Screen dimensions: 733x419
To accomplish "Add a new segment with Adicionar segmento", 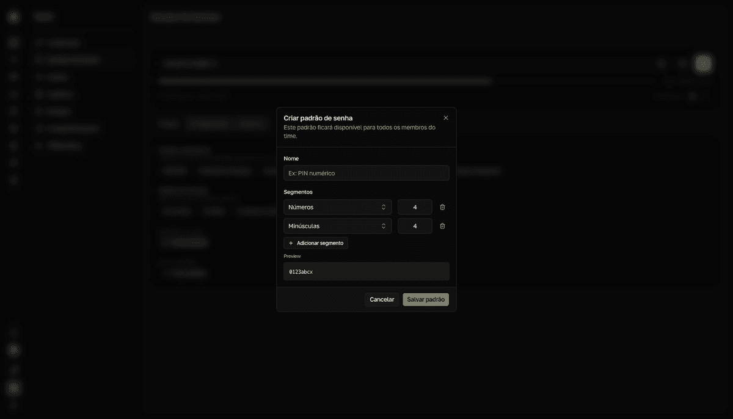I will click(316, 243).
